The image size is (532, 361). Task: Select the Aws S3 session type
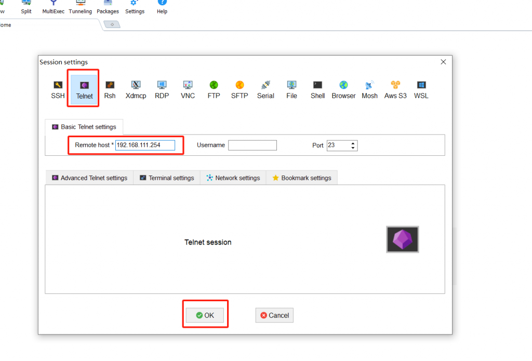395,90
